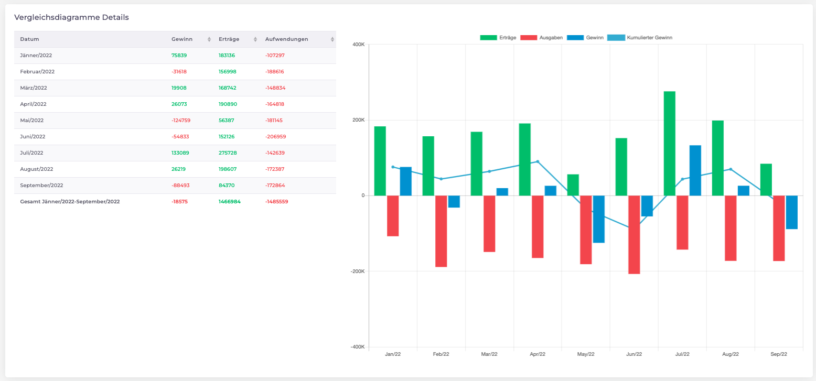Screen dimensions: 816x381
Task: Select the März/2022 row date
Action: (x=34, y=88)
